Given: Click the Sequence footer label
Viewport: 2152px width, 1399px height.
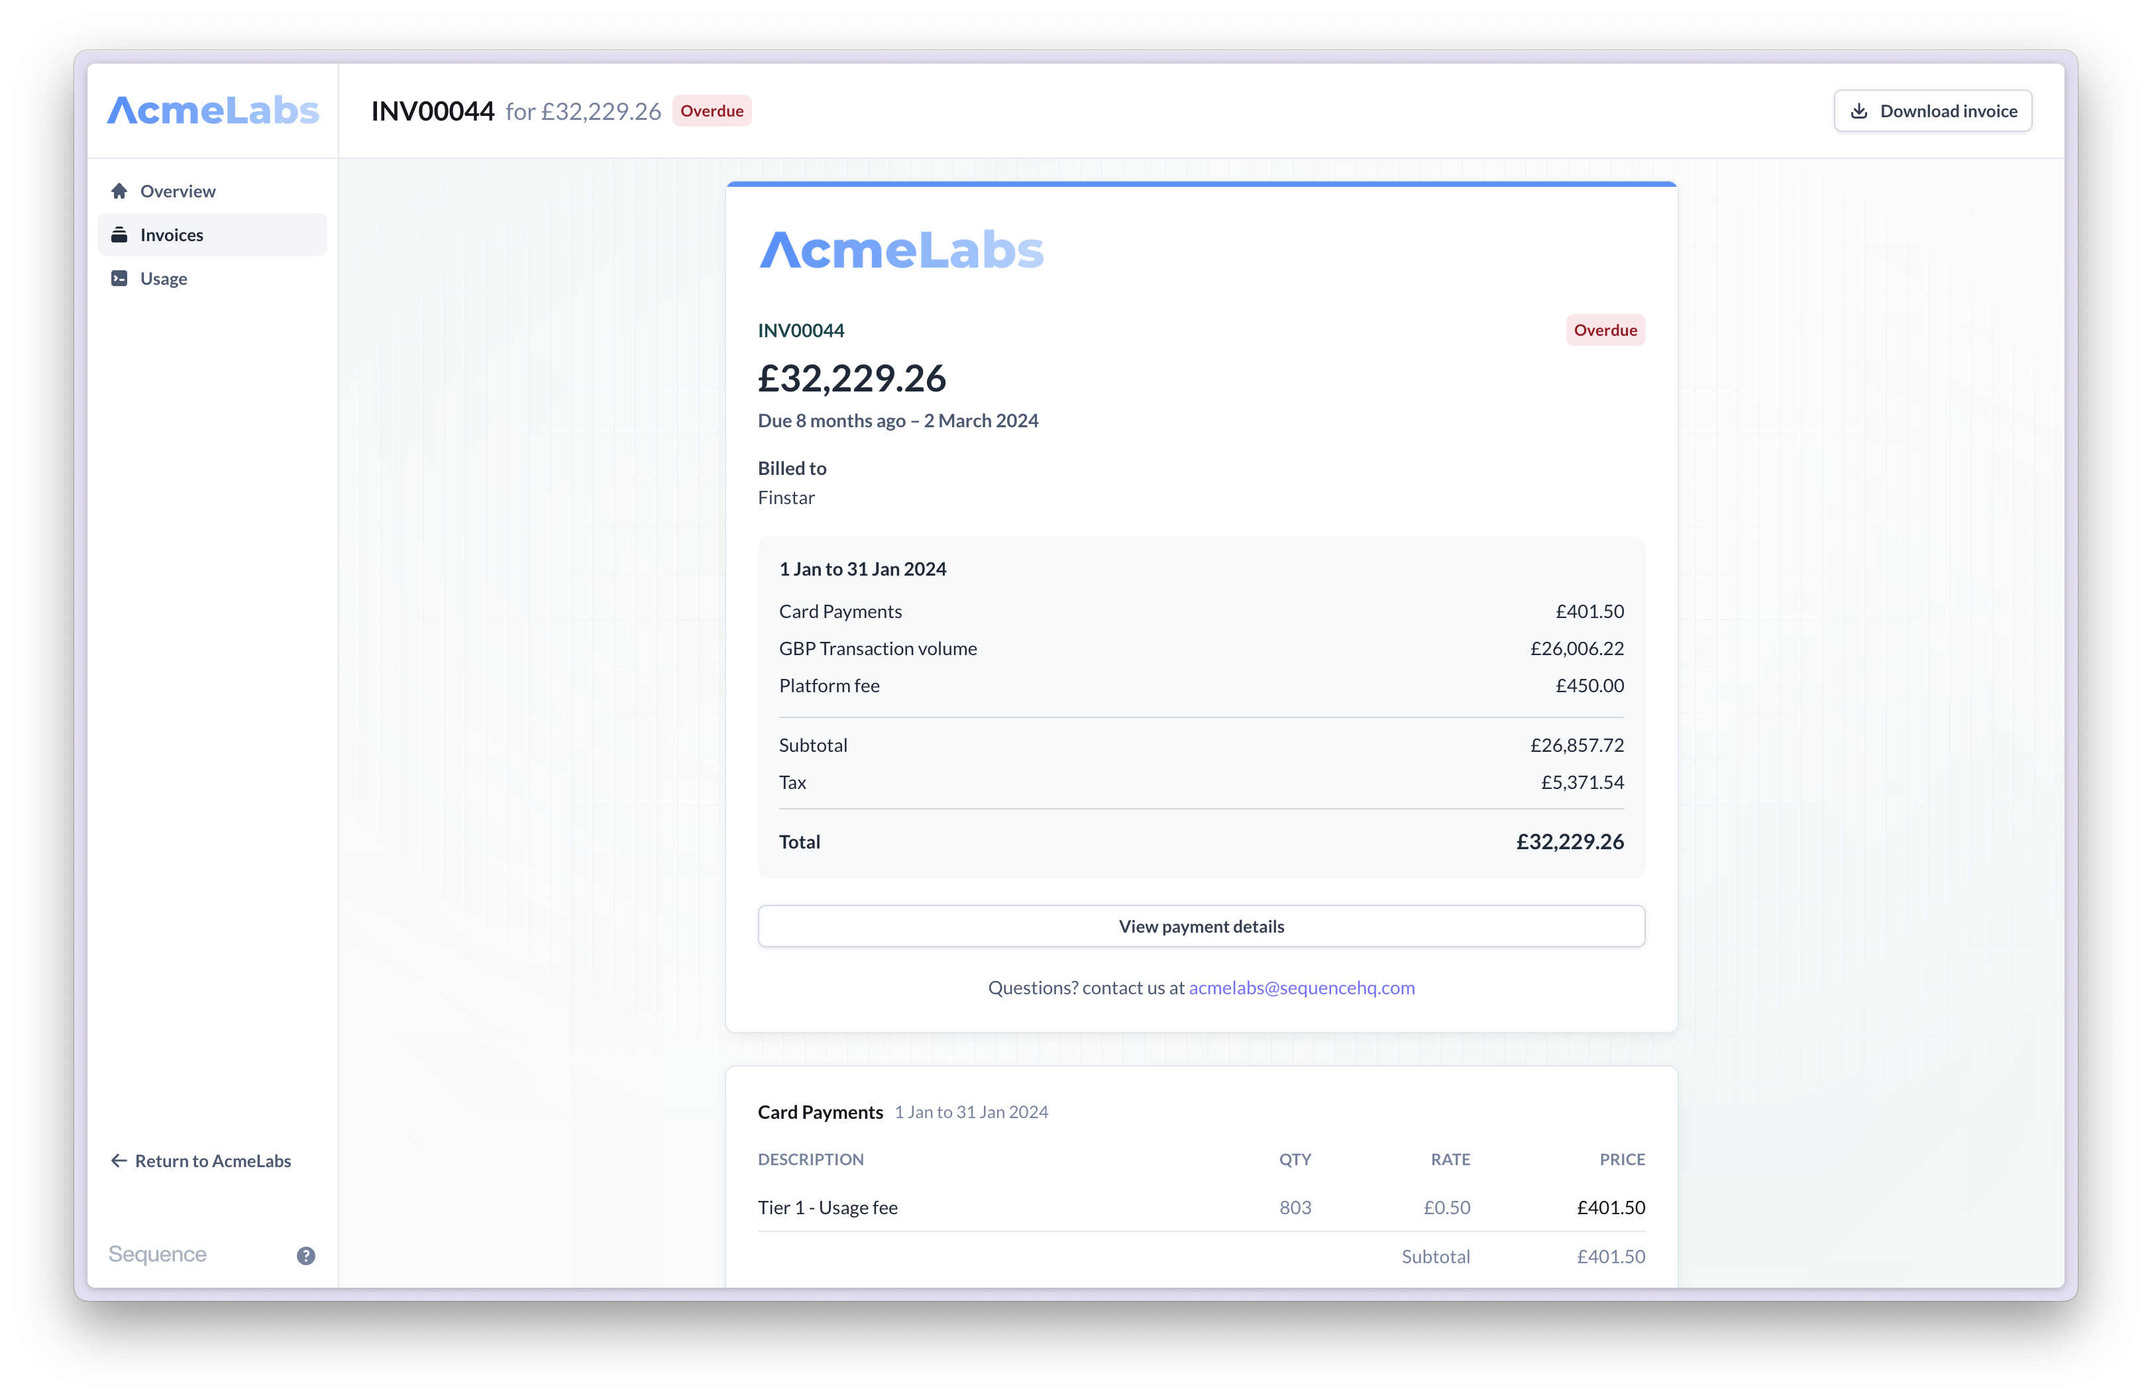Looking at the screenshot, I should (x=157, y=1255).
